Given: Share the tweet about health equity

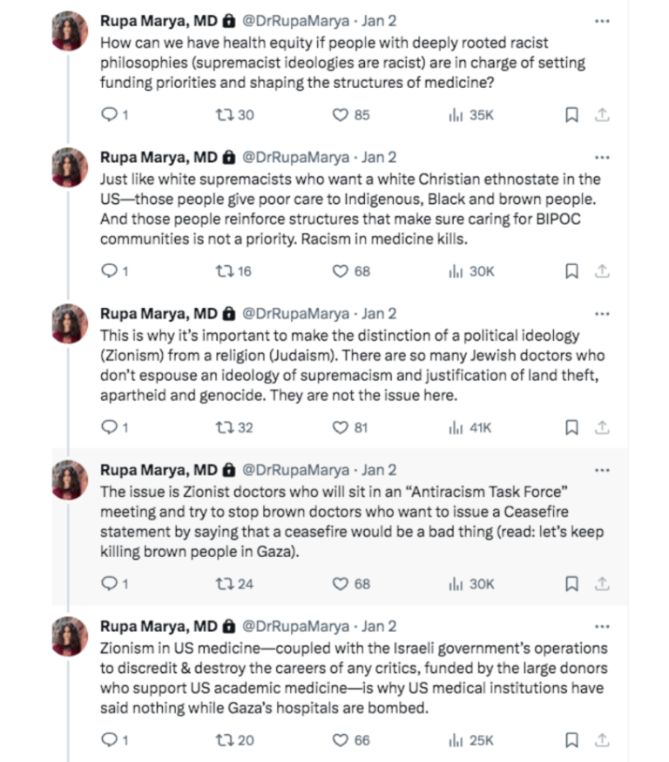Looking at the screenshot, I should [601, 112].
